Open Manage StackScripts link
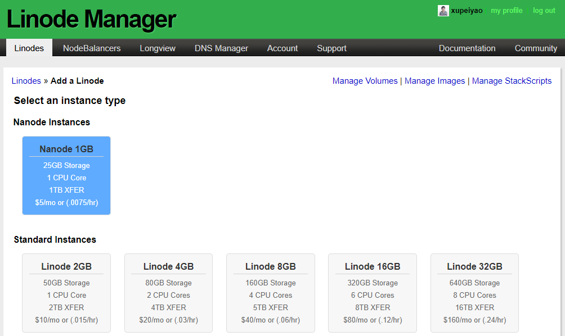Viewport: 565px width, 336px height. (512, 80)
